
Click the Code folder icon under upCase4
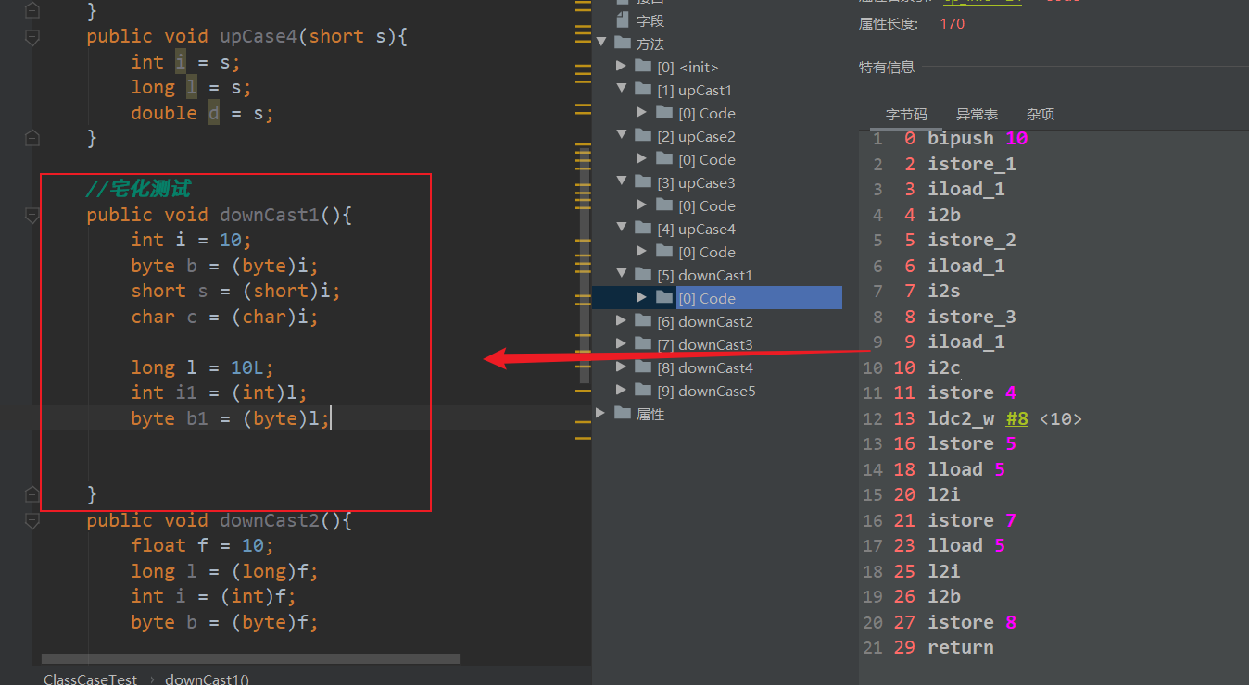pyautogui.click(x=664, y=252)
